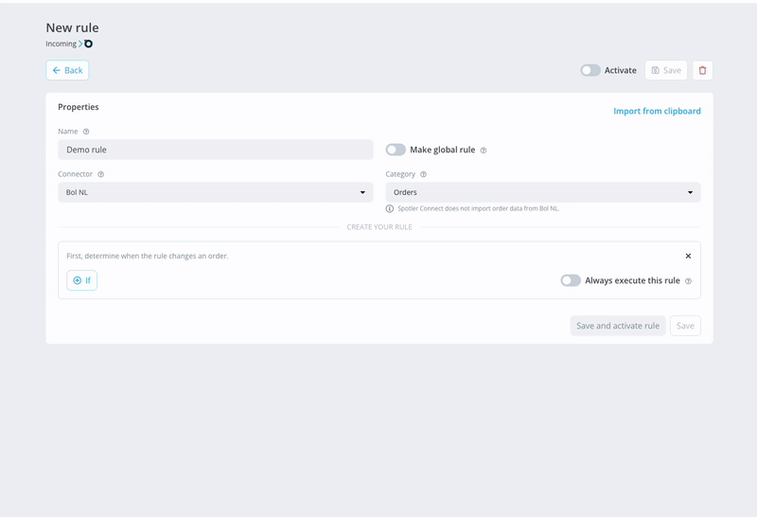
Task: Expand the Category dropdown showing Orders
Action: [543, 192]
